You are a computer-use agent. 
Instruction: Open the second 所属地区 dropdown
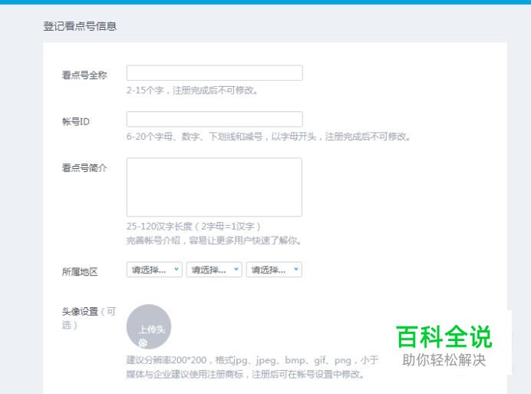tap(214, 270)
